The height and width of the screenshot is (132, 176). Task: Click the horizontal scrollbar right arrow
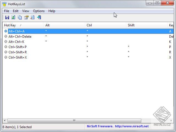pyautogui.click(x=171, y=120)
